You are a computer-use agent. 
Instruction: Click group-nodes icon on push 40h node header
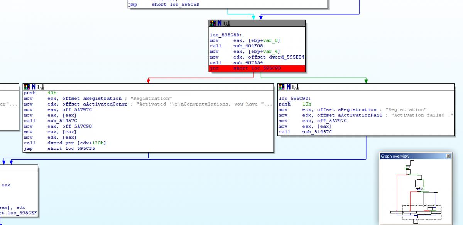pyautogui.click(x=41, y=87)
